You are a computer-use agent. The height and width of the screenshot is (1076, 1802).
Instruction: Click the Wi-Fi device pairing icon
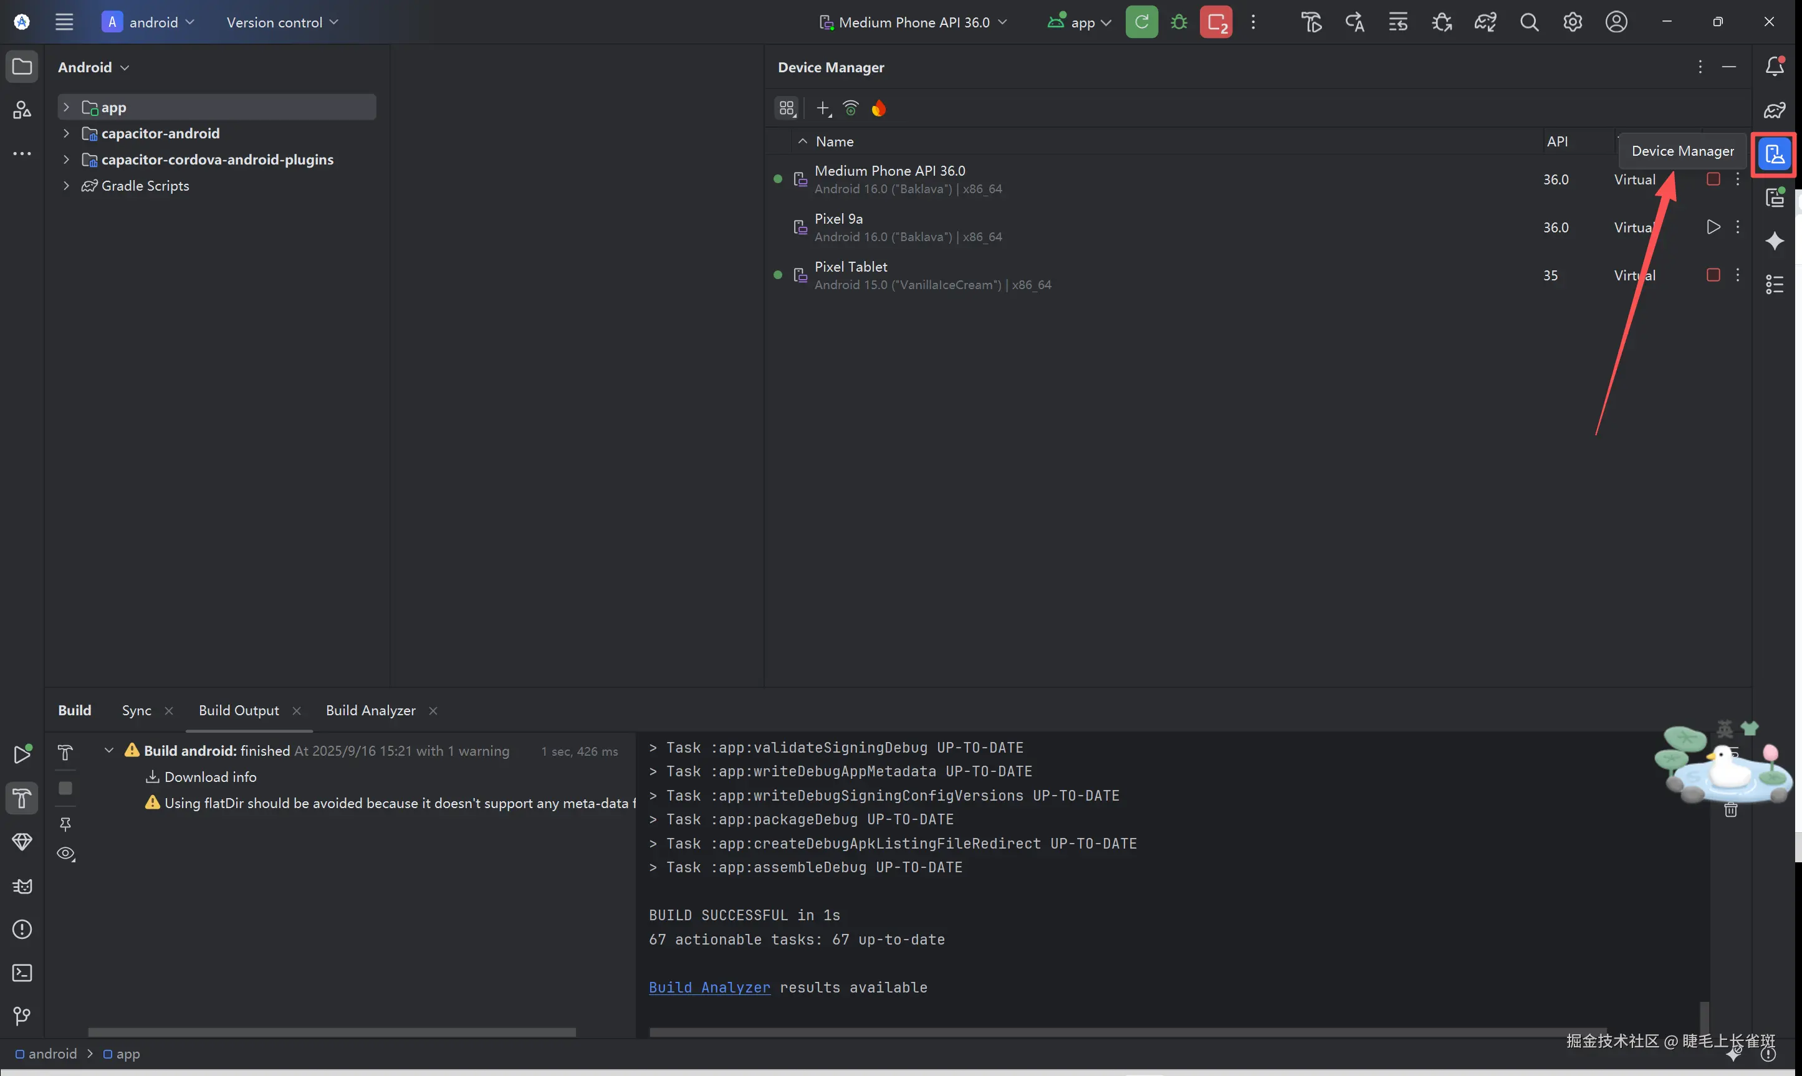point(851,109)
